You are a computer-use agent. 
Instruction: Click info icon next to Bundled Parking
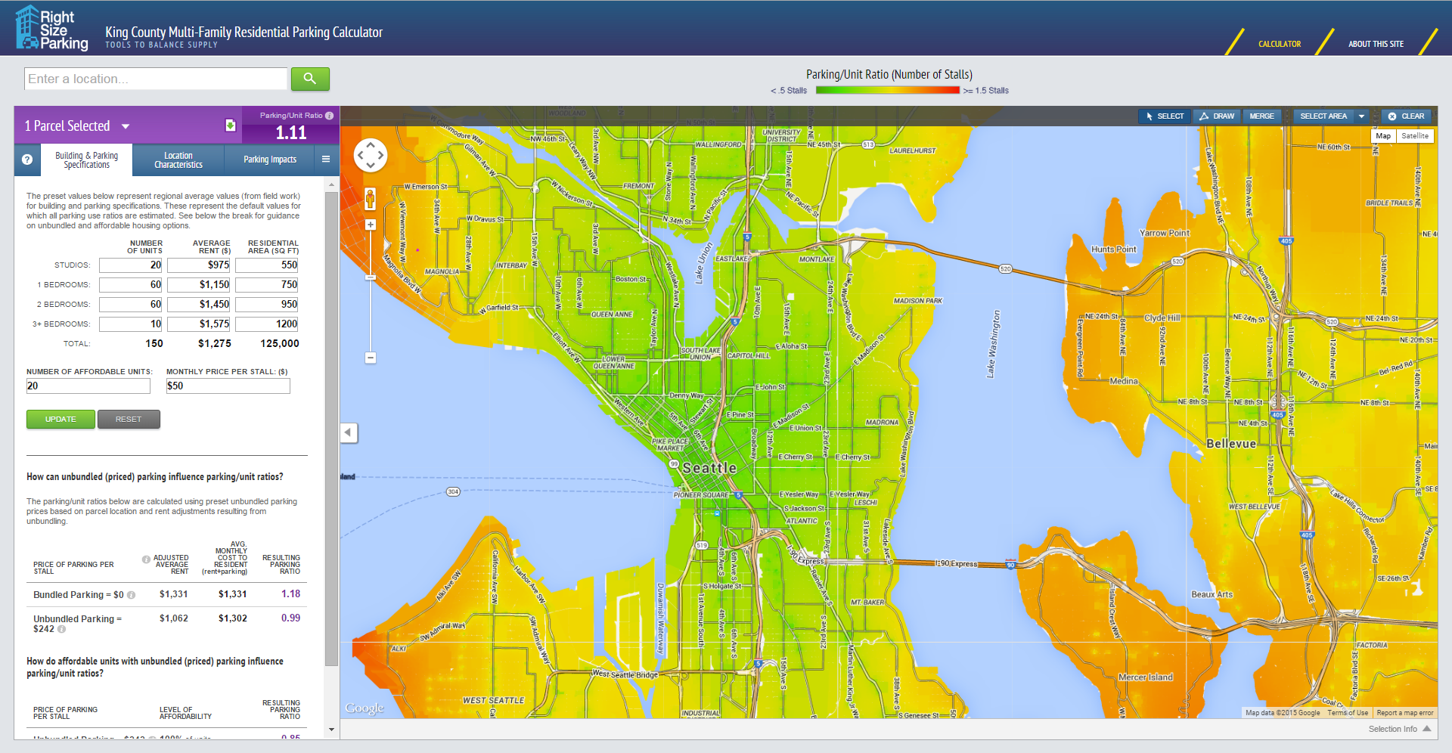coord(131,595)
